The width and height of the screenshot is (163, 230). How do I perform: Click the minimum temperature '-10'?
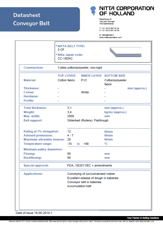pos(69,144)
